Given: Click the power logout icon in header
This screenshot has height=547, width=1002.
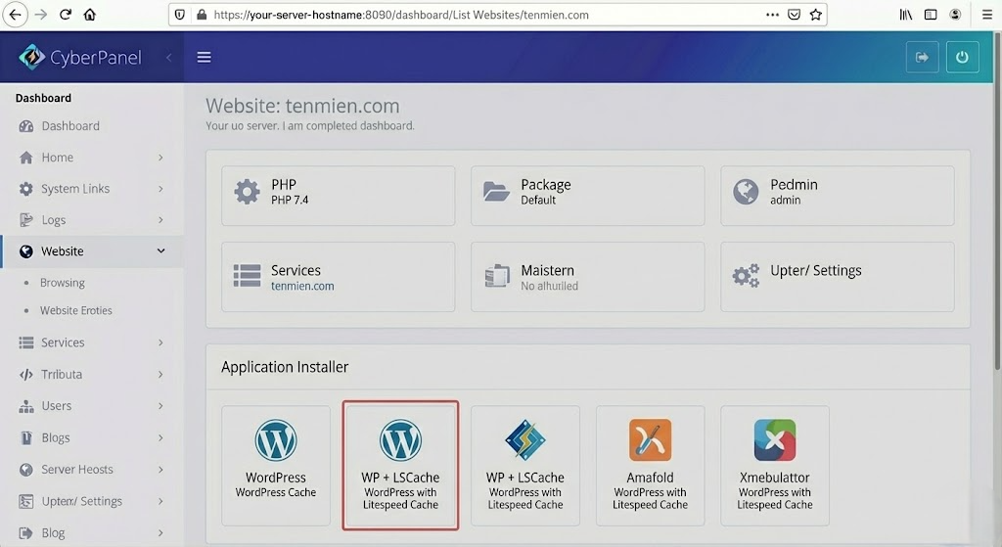Looking at the screenshot, I should coord(962,58).
